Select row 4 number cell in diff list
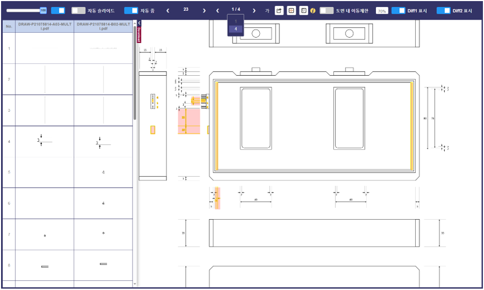Screen dimensions: 484x290 point(9,142)
